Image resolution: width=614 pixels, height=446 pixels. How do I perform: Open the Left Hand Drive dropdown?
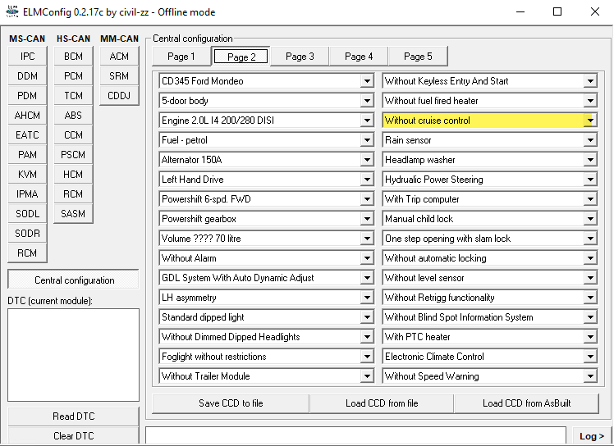366,180
